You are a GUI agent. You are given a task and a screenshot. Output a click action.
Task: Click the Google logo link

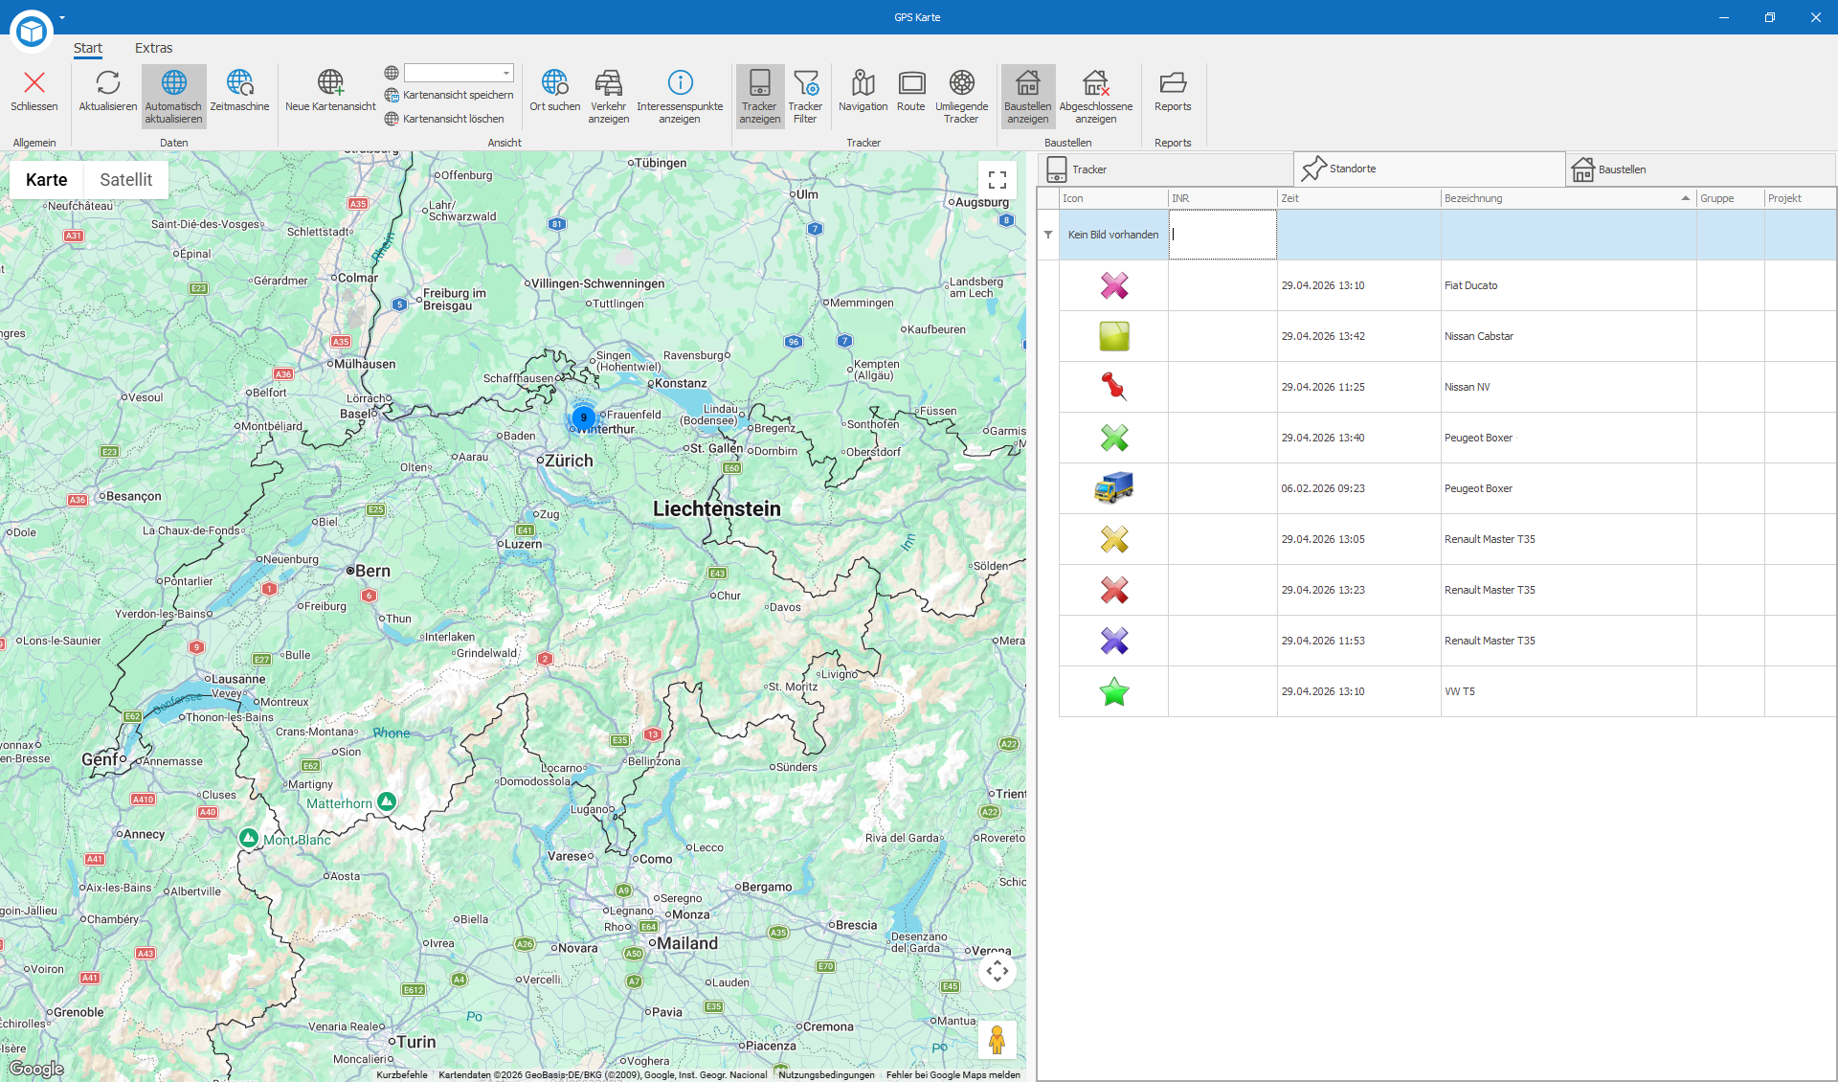click(36, 1069)
